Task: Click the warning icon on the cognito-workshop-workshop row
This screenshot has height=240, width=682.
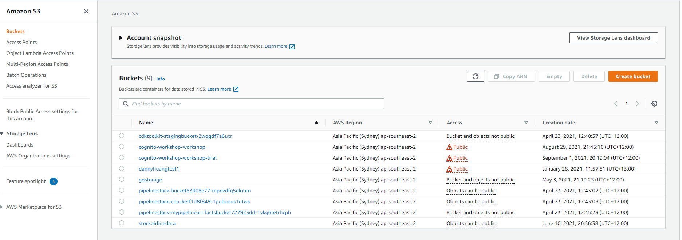Action: pyautogui.click(x=449, y=147)
